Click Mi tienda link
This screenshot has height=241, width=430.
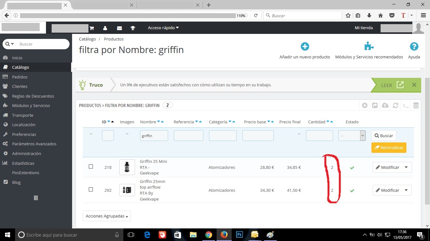364,28
